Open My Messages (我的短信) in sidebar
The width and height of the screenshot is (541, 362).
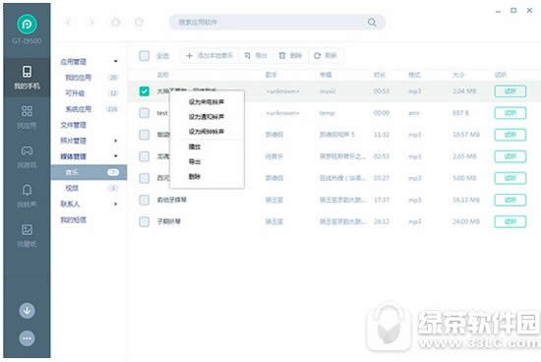tap(73, 219)
